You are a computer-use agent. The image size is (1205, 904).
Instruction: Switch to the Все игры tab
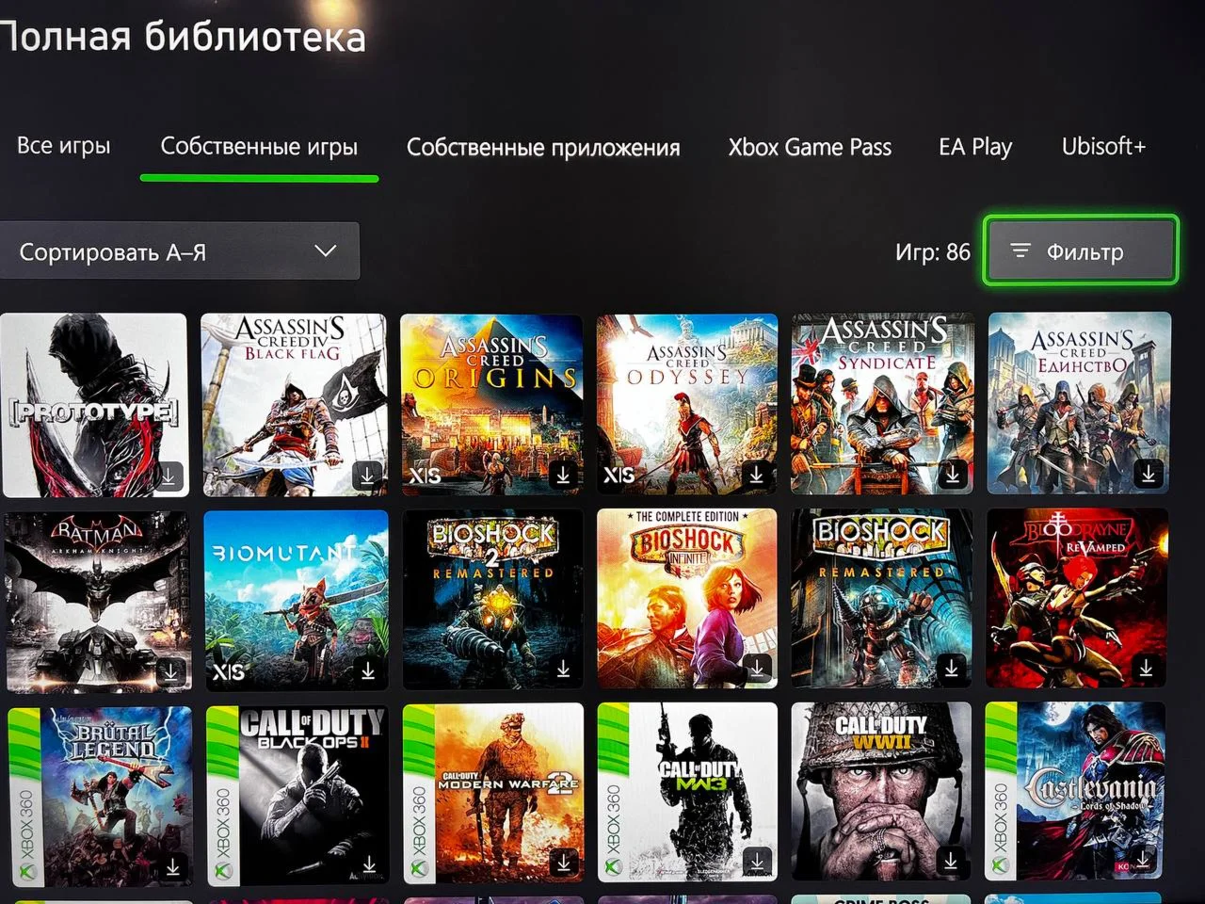pyautogui.click(x=63, y=147)
